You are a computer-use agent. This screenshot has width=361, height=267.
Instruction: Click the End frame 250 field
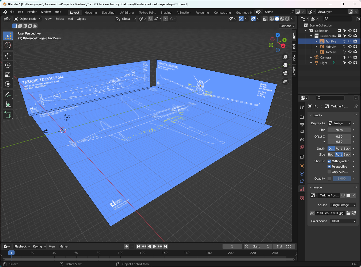[284, 246]
